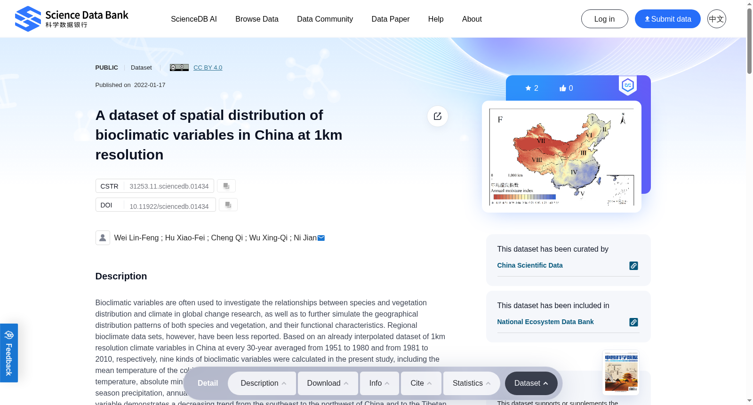The height and width of the screenshot is (405, 753).
Task: Open Browse Data menu
Action: click(x=257, y=19)
